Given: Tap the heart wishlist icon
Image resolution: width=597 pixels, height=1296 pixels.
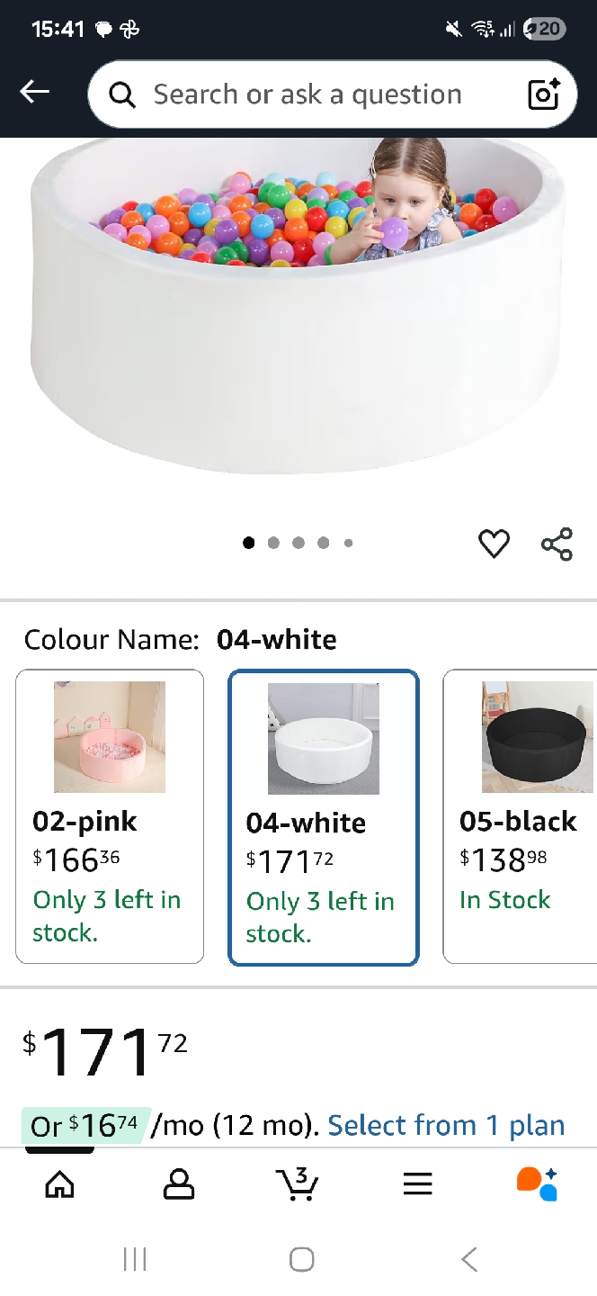Looking at the screenshot, I should tap(494, 544).
